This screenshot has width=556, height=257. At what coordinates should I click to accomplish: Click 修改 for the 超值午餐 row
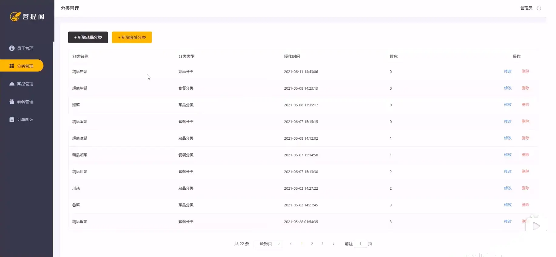[x=508, y=88]
